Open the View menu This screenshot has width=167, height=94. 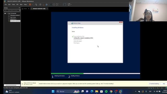tap(13, 4)
